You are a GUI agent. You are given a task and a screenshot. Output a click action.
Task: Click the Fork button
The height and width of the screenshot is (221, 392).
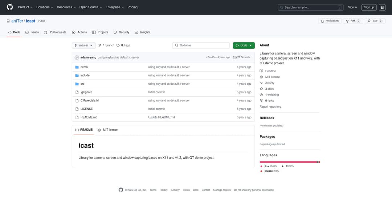tap(353, 21)
